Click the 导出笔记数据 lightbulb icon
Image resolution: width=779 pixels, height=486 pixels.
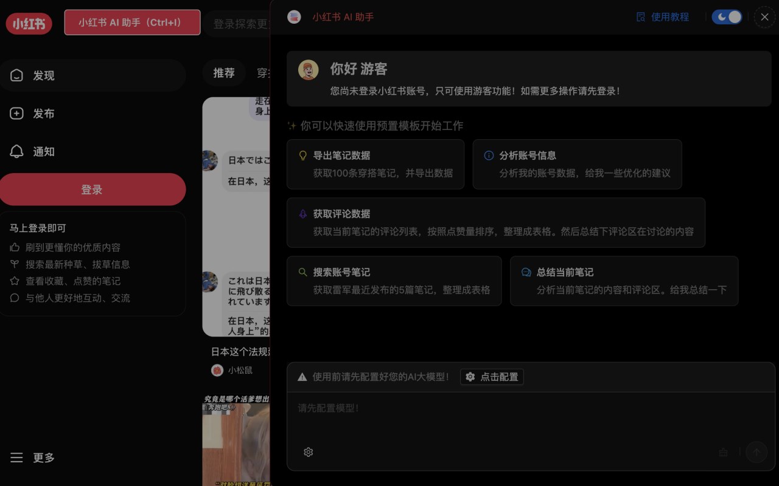[302, 156]
